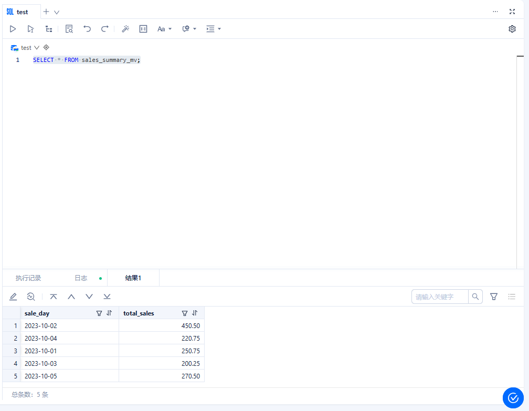Select the cell 2023-10-03
529x411 pixels.
click(69, 364)
